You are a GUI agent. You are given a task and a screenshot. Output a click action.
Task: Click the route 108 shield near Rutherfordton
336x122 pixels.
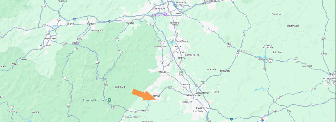(314, 89)
